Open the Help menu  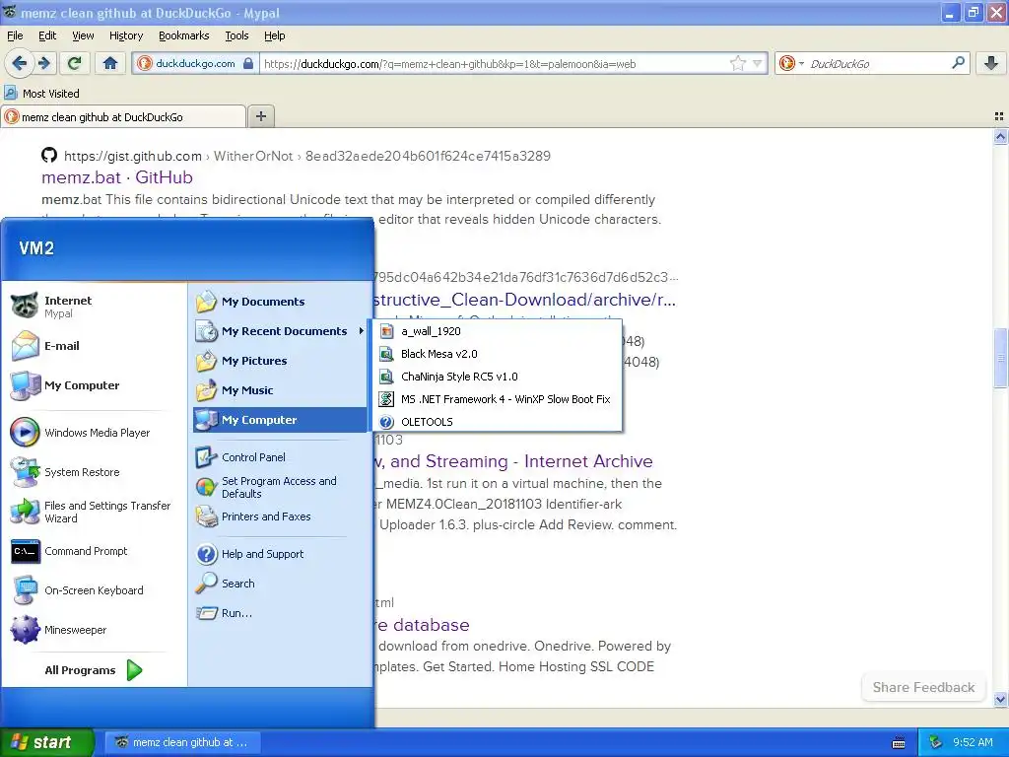[274, 35]
